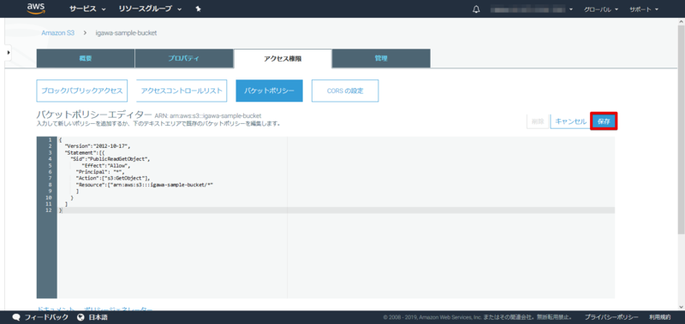Change language via 日本語 link

pyautogui.click(x=98, y=317)
